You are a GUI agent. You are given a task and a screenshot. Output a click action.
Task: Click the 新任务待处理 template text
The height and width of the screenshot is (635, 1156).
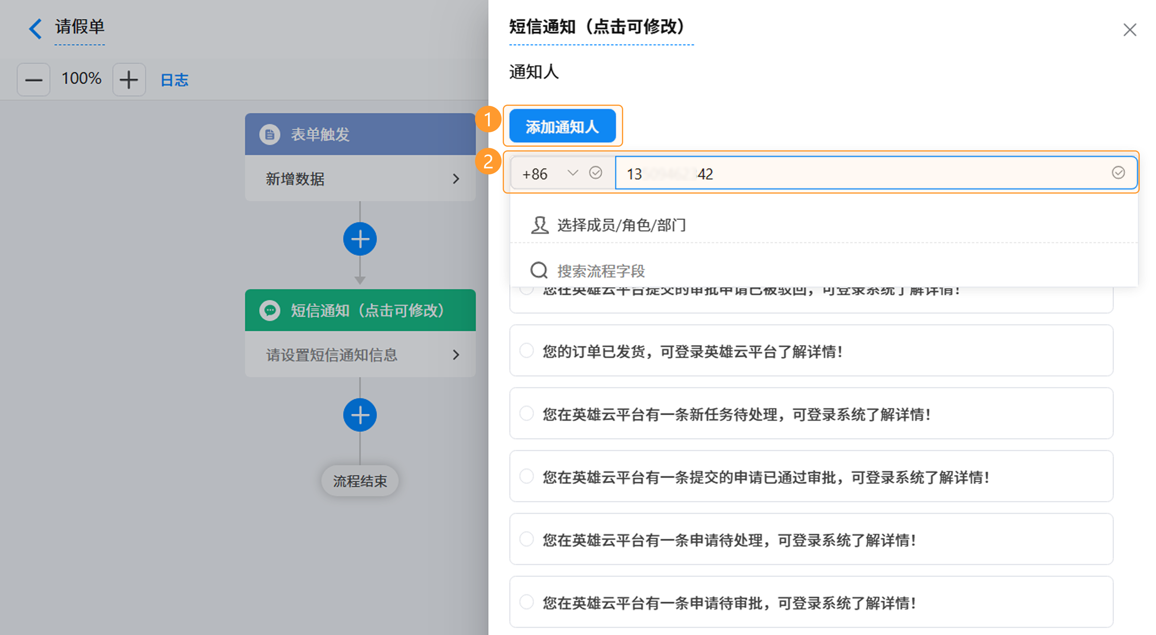pos(736,415)
